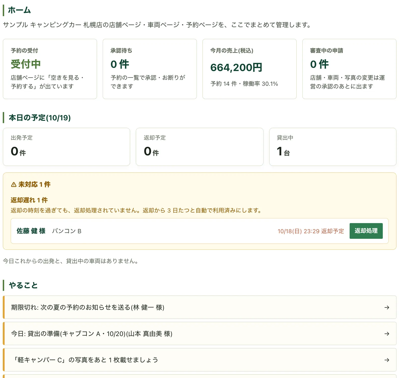Click 予約 14 件・稼働率 30.1% text
The height and width of the screenshot is (378, 403).
pyautogui.click(x=244, y=84)
